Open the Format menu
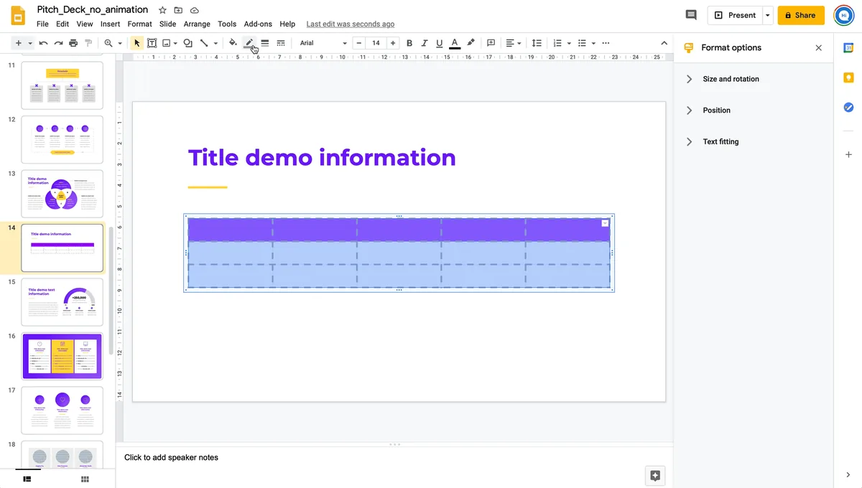This screenshot has height=488, width=862. coord(139,24)
